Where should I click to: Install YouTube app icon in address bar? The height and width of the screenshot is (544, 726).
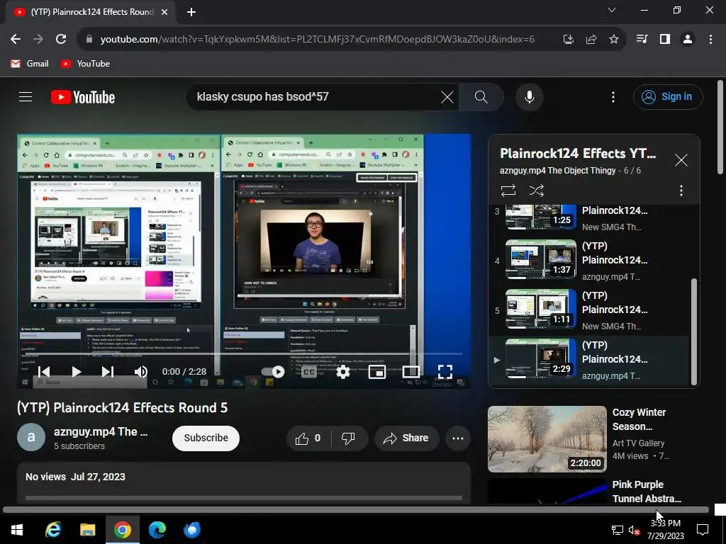click(568, 40)
